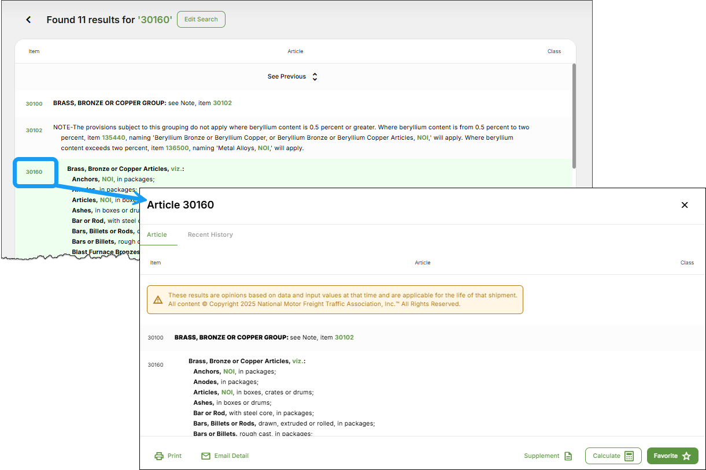The width and height of the screenshot is (706, 470).
Task: Click the warning triangle icon
Action: [158, 300]
